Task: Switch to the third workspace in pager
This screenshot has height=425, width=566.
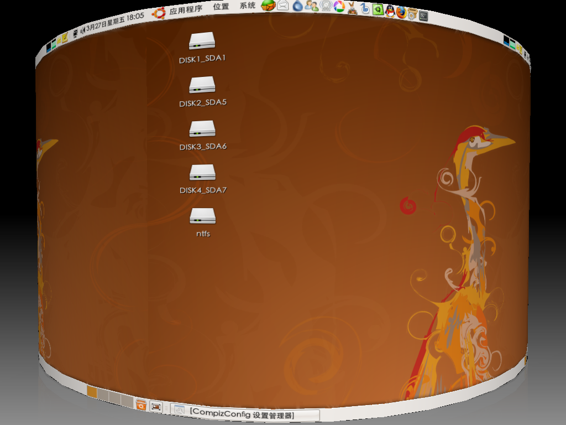Action: coord(115,398)
